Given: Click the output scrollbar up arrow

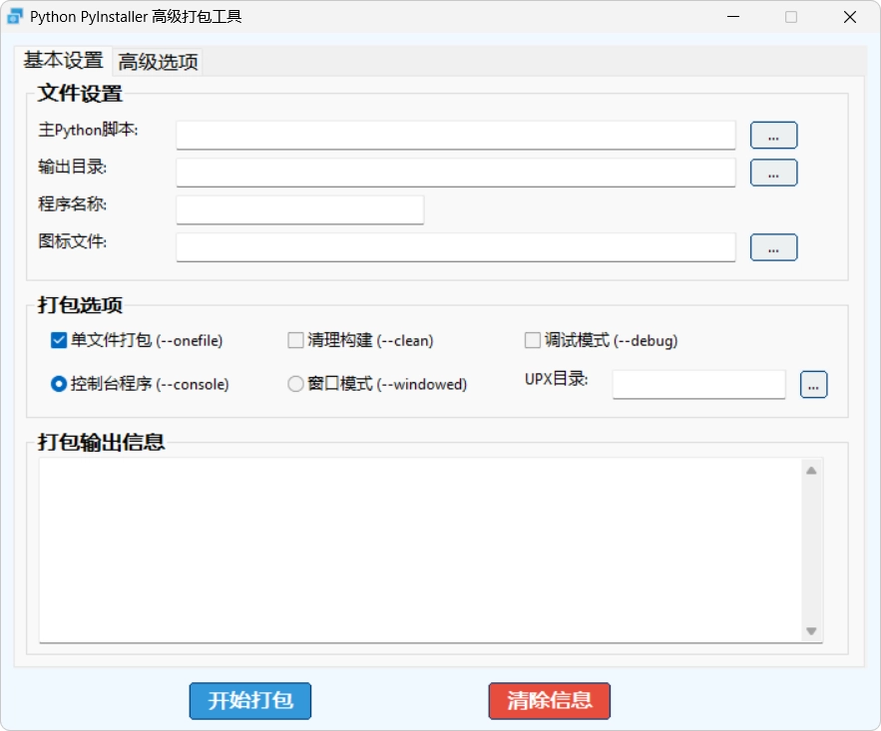Looking at the screenshot, I should 811,471.
